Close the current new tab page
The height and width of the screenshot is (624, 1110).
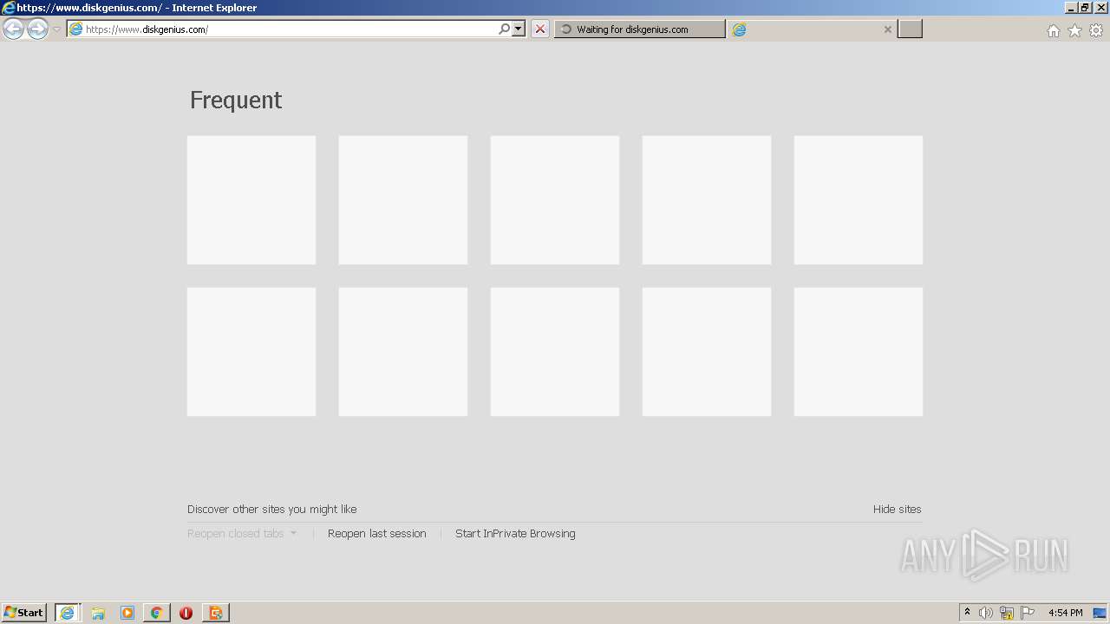(x=887, y=29)
